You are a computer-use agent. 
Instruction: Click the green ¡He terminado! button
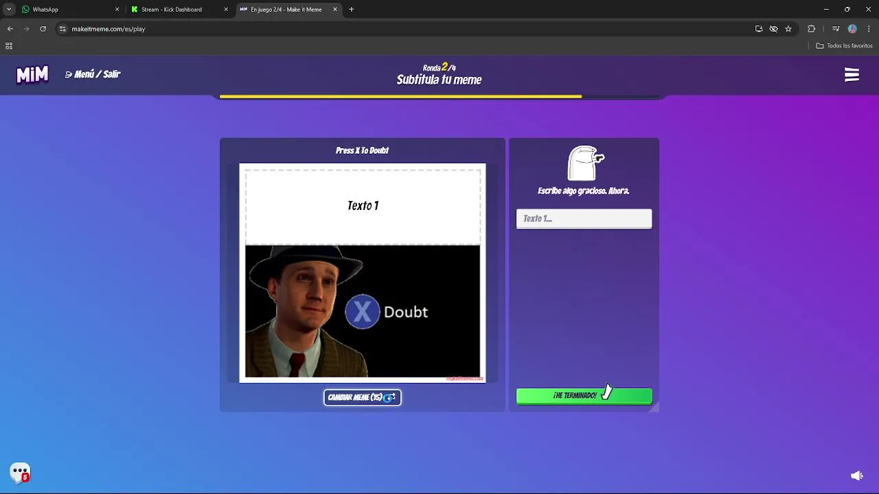[x=584, y=396]
